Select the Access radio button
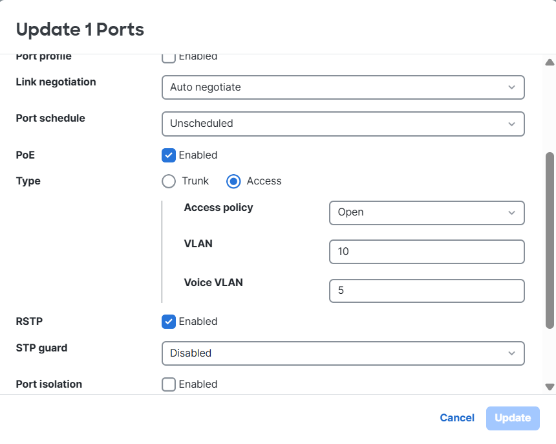 (x=232, y=181)
